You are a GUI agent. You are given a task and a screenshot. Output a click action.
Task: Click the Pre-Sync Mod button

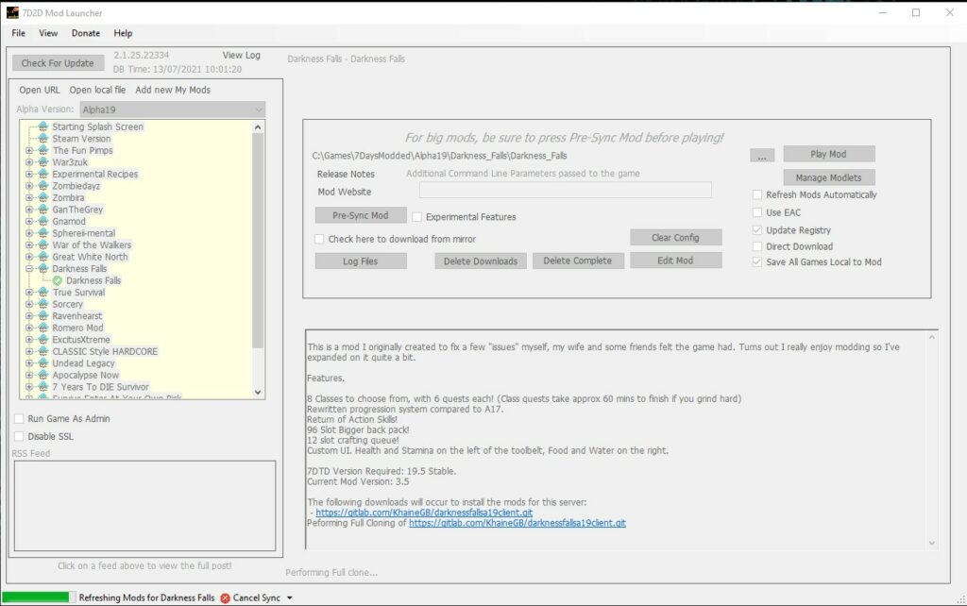(x=361, y=215)
